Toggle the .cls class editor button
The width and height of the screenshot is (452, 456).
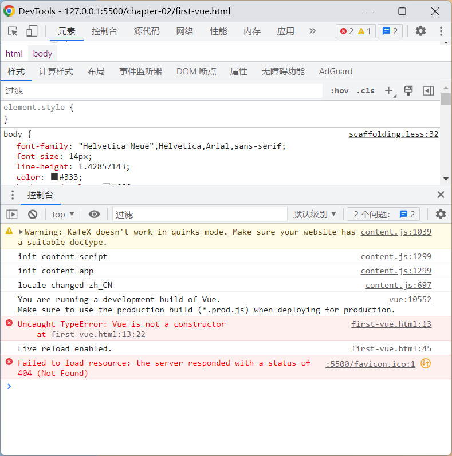point(366,91)
